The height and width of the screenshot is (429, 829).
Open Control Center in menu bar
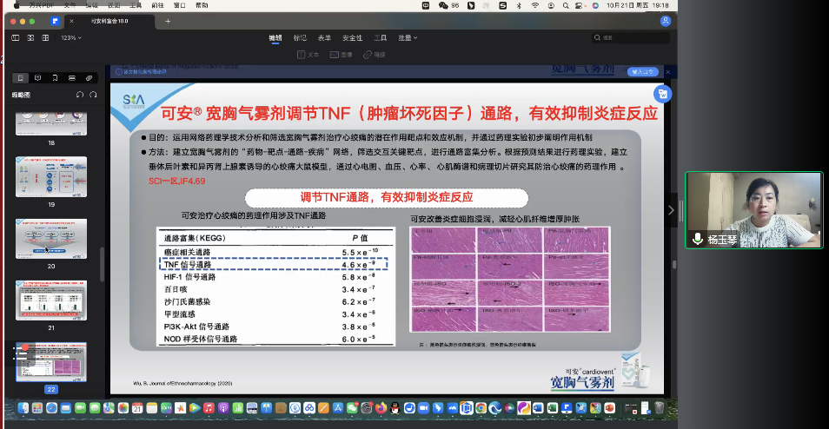click(x=580, y=5)
